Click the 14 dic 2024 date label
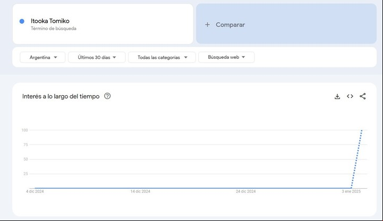The image size is (383, 221). click(140, 191)
